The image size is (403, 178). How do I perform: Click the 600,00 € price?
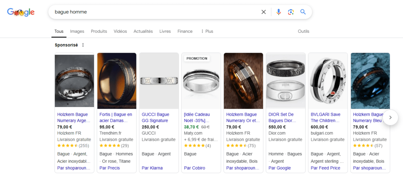[x=319, y=127]
